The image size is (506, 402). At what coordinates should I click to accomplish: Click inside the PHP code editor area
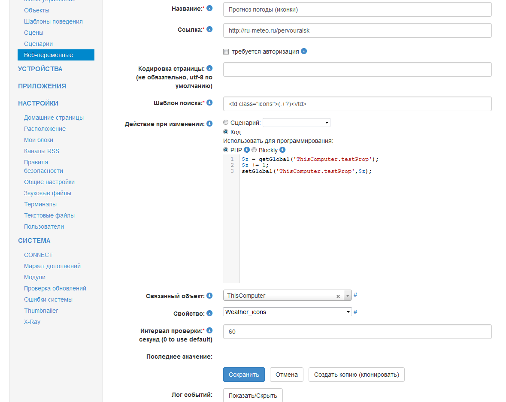click(357, 219)
